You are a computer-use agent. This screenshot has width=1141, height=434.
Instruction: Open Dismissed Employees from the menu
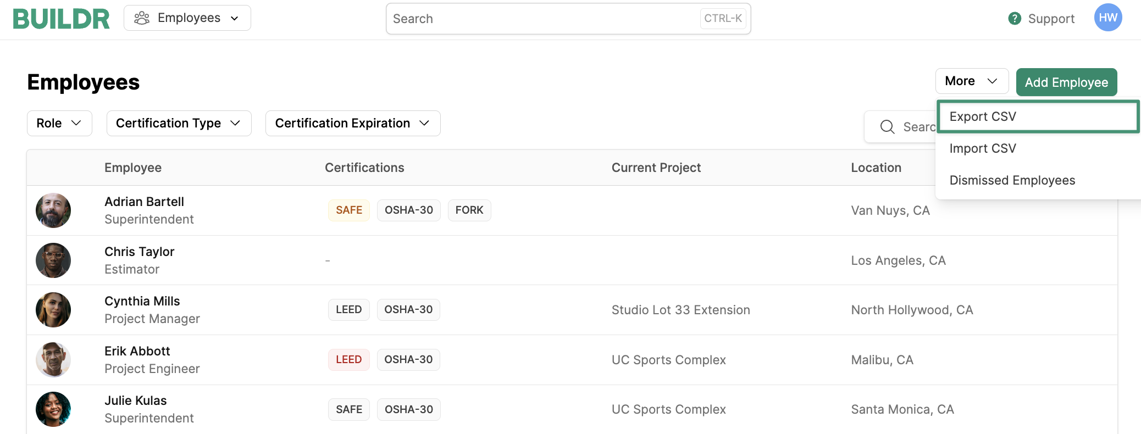1012,180
